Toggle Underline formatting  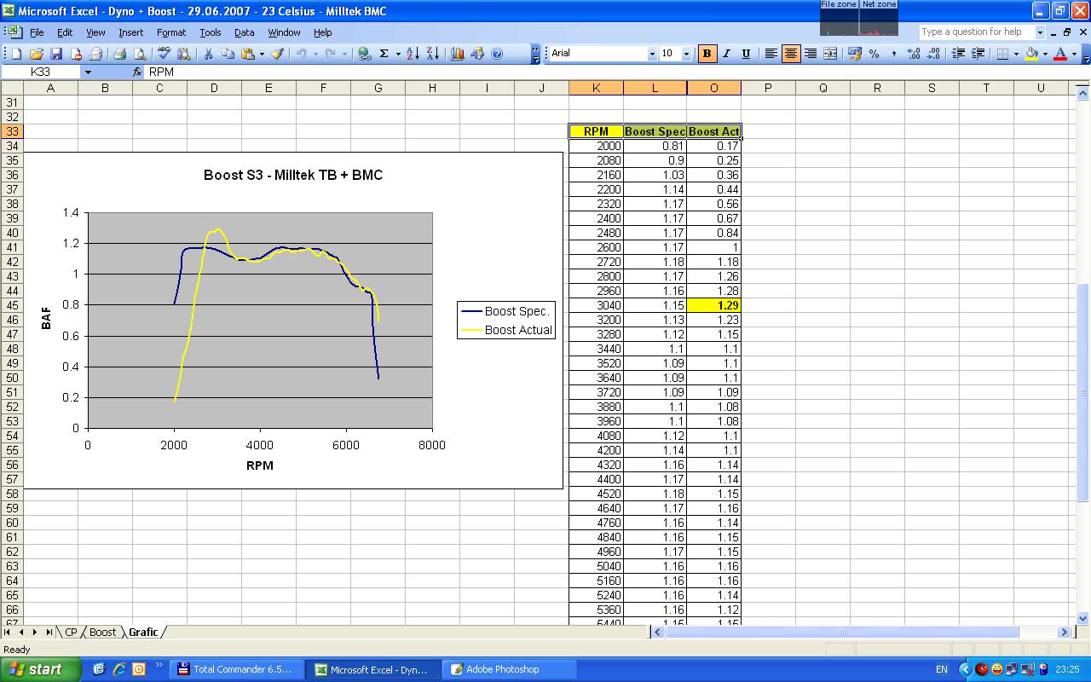(746, 54)
